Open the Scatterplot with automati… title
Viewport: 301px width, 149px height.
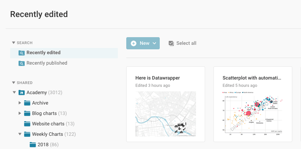252,78
